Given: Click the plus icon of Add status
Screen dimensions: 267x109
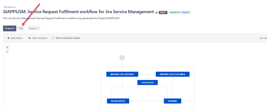Looking at the screenshot, I should [x=8, y=38].
